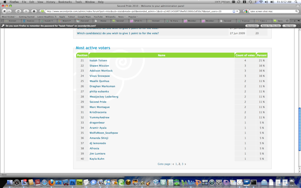Click the Wi-Fi status icon
The image size is (301, 188).
[261, 2]
